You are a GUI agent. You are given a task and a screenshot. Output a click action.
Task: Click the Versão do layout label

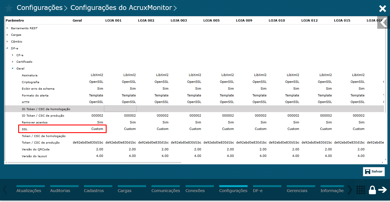34,156
